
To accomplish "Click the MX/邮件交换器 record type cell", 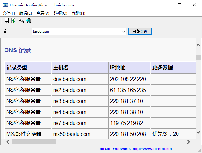I will pos(28,134).
